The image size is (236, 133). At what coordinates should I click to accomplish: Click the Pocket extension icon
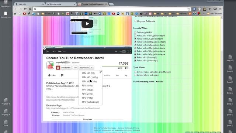point(215,9)
